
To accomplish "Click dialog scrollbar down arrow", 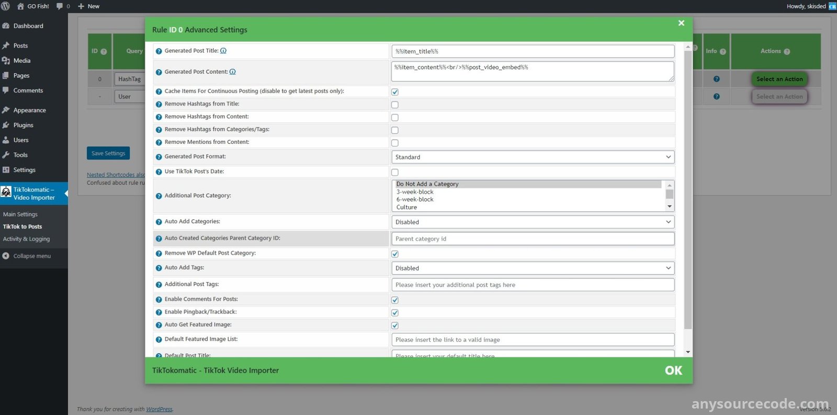I will 688,352.
